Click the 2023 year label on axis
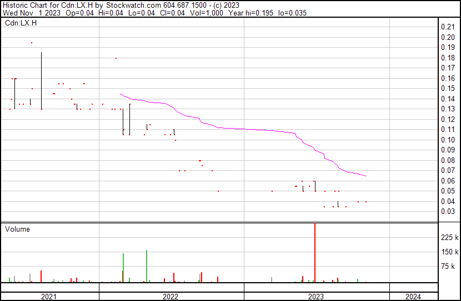Image resolution: width=461 pixels, height=301 pixels. coord(316,297)
